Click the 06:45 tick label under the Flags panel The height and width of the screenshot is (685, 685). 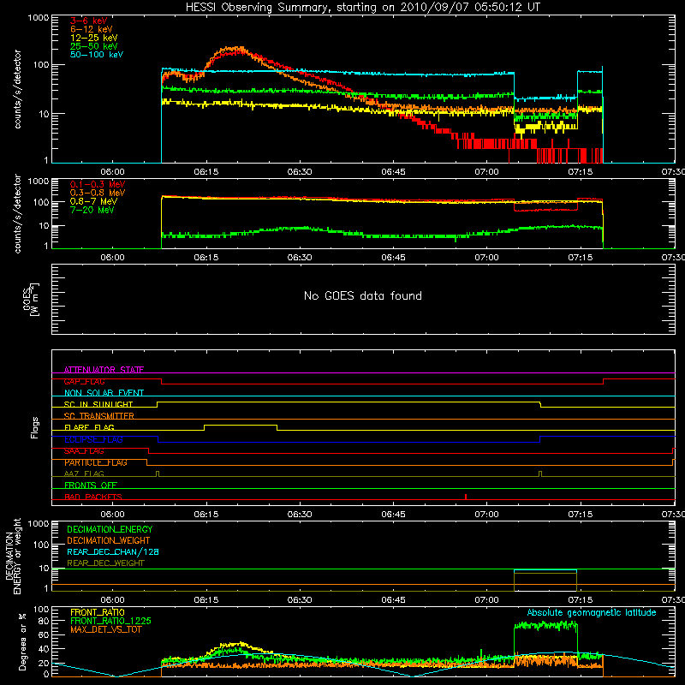(x=393, y=514)
